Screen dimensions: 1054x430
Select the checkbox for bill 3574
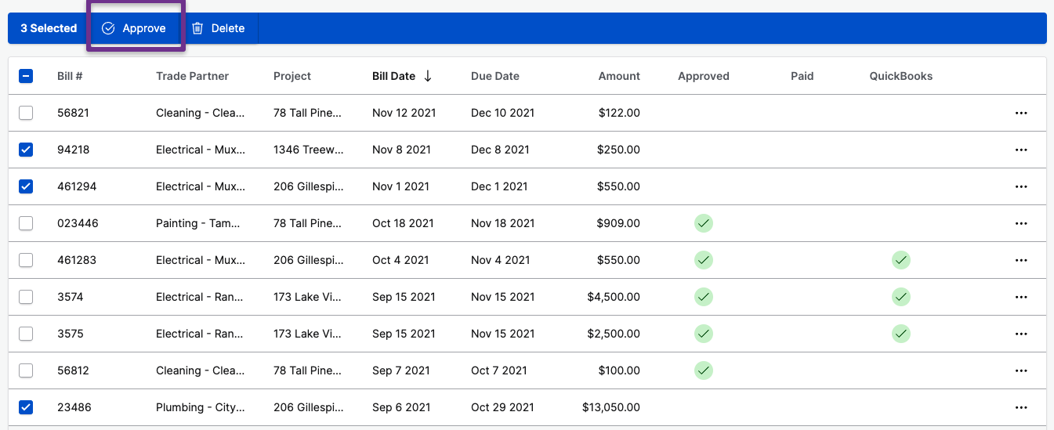coord(26,297)
